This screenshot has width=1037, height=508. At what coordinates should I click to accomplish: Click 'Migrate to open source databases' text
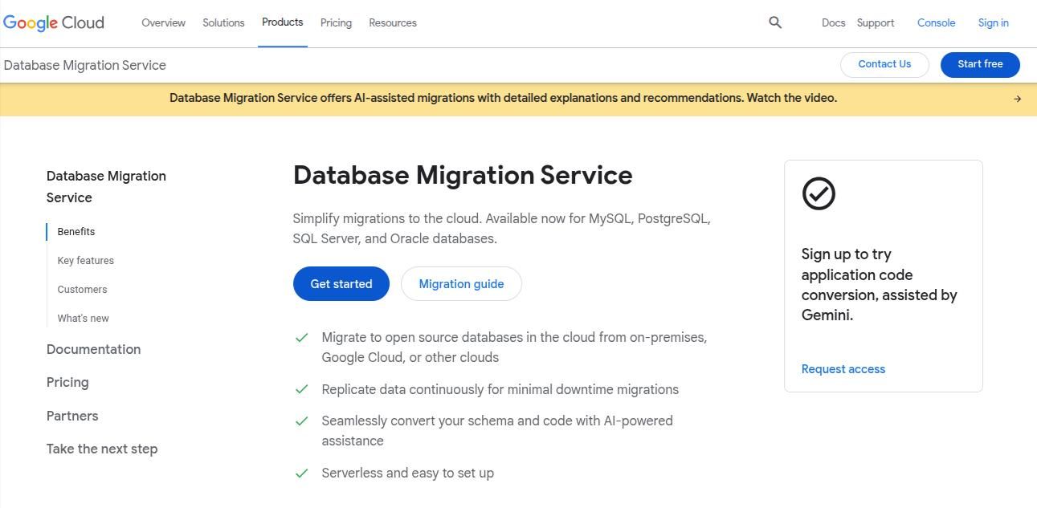514,347
